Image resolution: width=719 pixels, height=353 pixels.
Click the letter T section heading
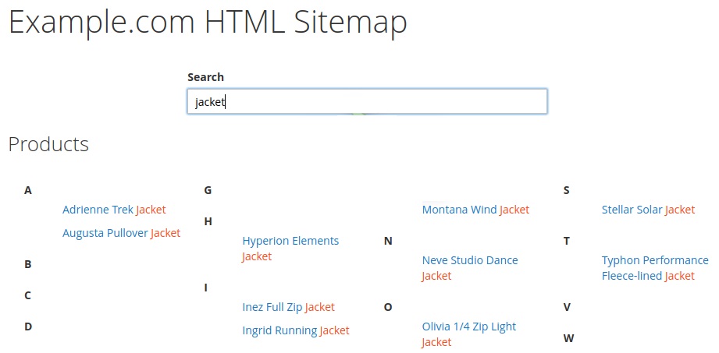pos(566,241)
